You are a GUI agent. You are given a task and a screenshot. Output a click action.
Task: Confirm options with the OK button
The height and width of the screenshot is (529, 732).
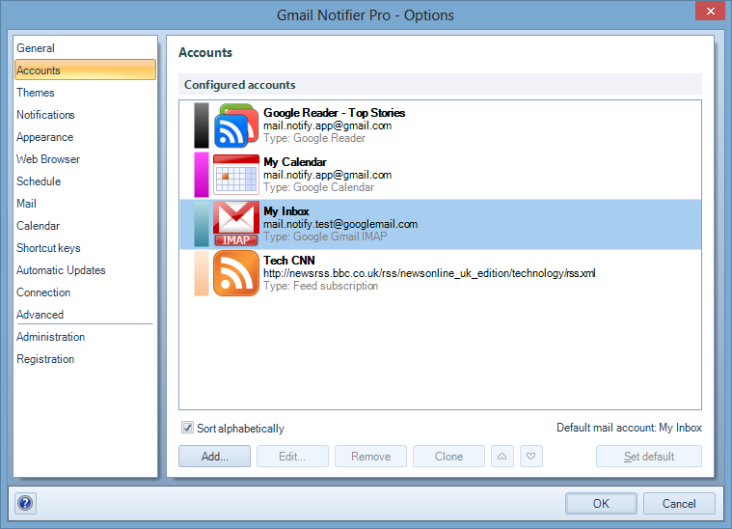point(601,503)
